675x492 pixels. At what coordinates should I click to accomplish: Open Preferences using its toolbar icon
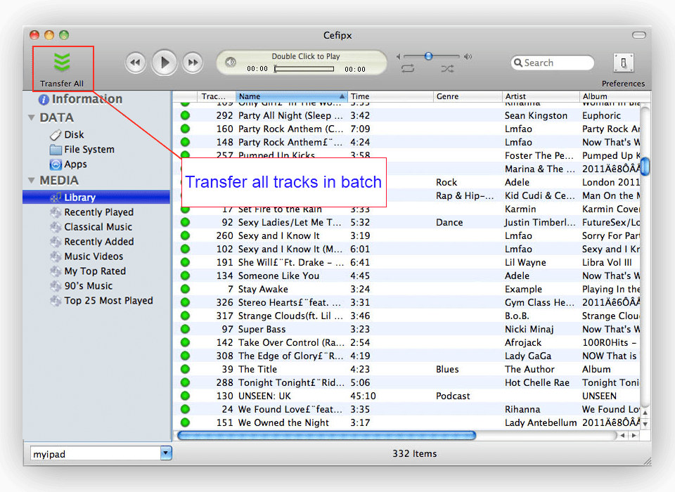tap(623, 63)
